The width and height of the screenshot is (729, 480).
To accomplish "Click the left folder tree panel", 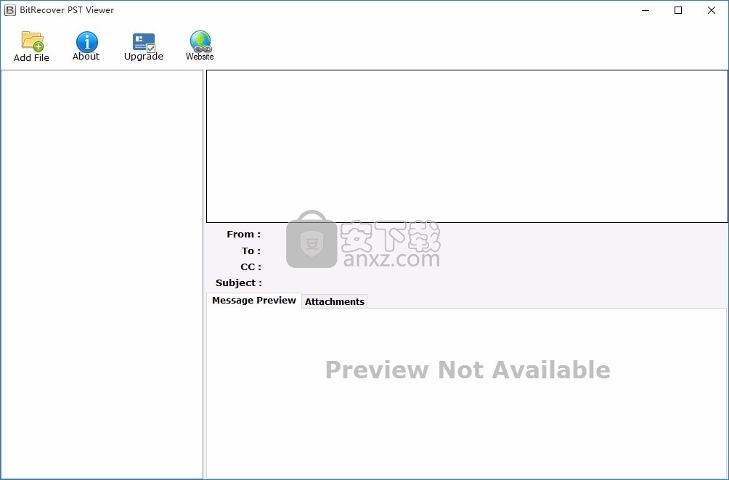I will (x=102, y=274).
